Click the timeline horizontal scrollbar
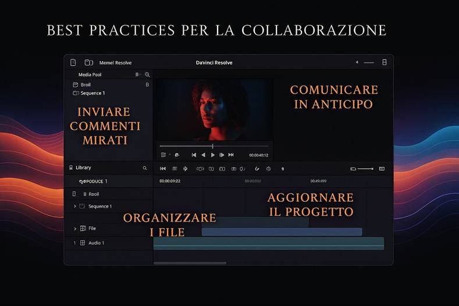 190,263
